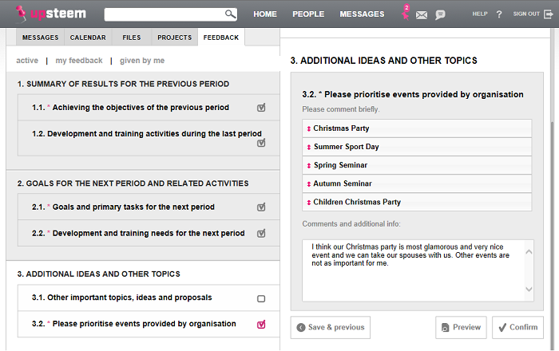The height and width of the screenshot is (351, 559).
Task: Open the chat bubble icon
Action: pyautogui.click(x=440, y=15)
